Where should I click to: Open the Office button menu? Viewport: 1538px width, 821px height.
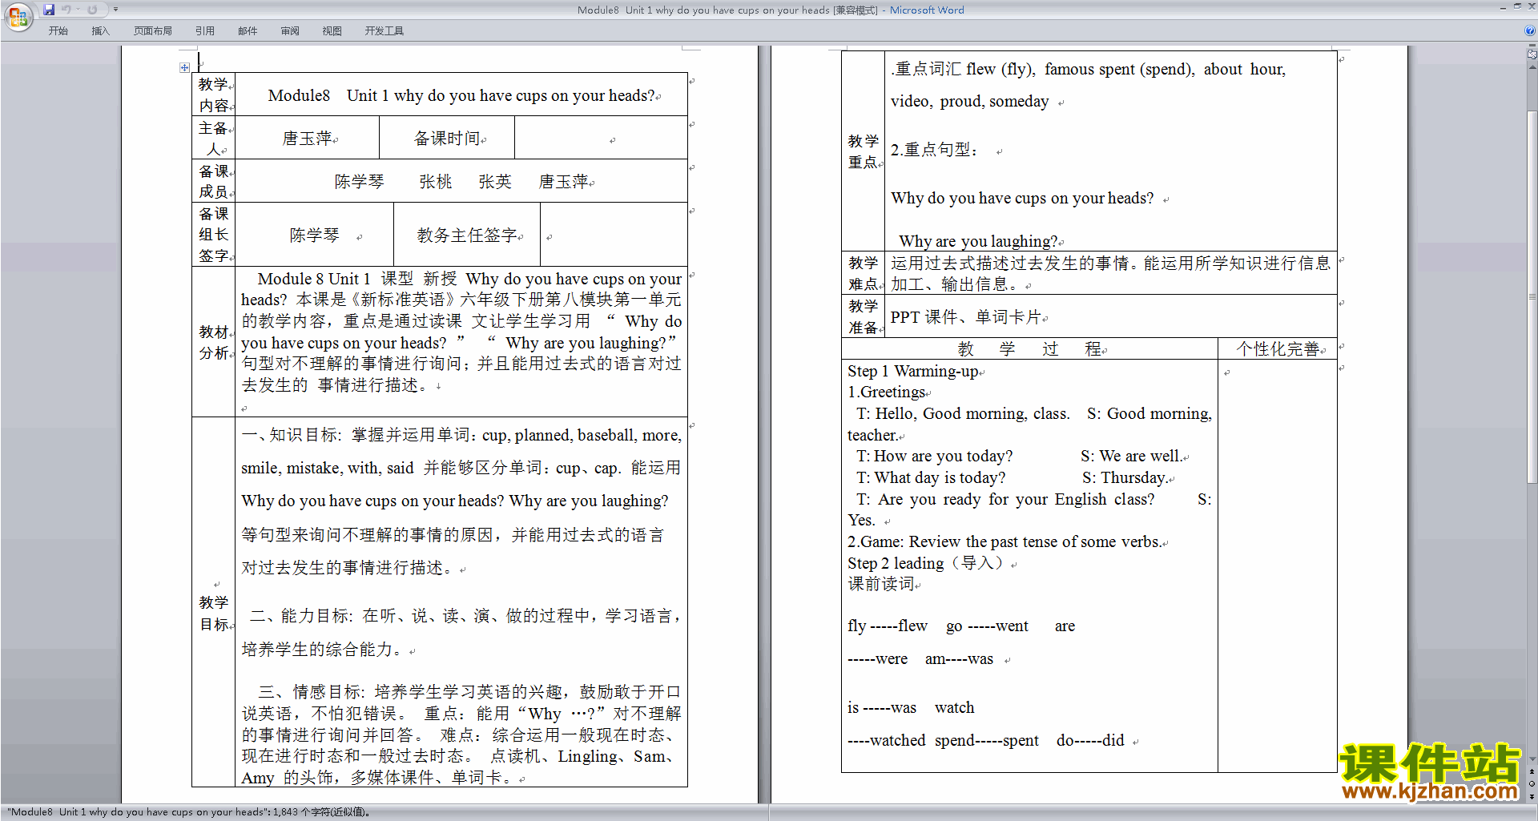click(x=18, y=17)
